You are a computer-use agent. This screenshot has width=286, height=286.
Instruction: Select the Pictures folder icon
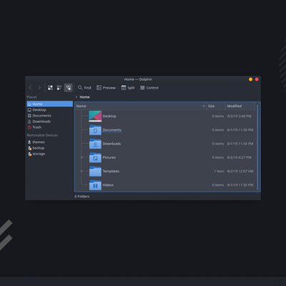[x=95, y=157]
